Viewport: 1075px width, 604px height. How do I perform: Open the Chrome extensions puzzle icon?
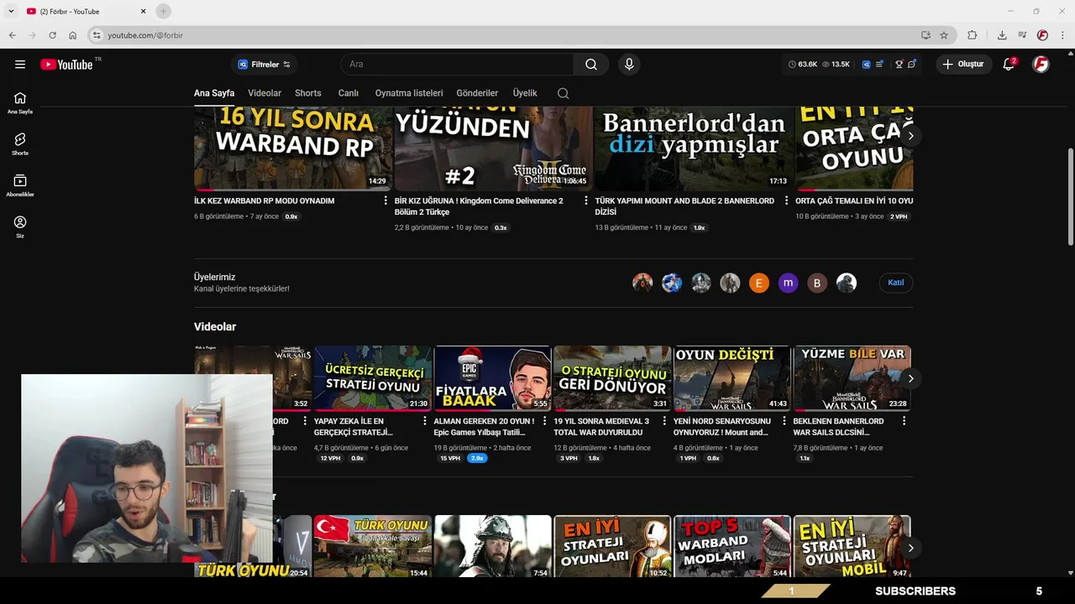[x=972, y=35]
